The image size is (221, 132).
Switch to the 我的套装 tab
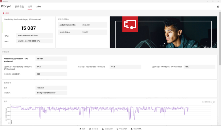[20, 6]
